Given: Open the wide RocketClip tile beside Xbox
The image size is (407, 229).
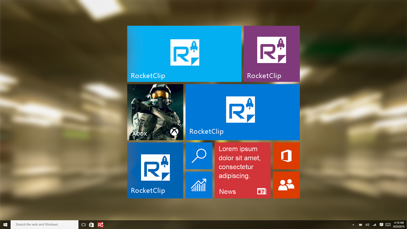Looking at the screenshot, I should tap(243, 112).
